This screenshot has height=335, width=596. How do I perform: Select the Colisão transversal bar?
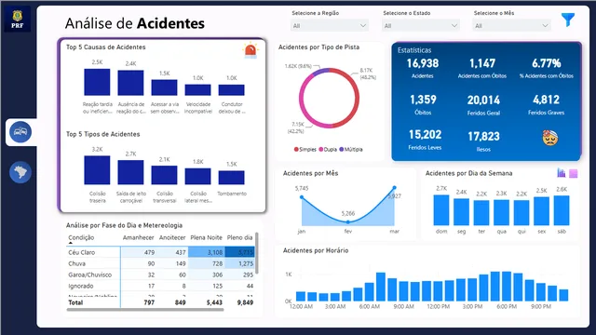click(164, 175)
